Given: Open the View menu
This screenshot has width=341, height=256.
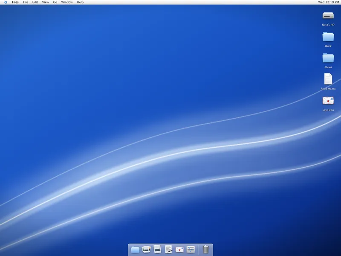Looking at the screenshot, I should coord(46,2).
